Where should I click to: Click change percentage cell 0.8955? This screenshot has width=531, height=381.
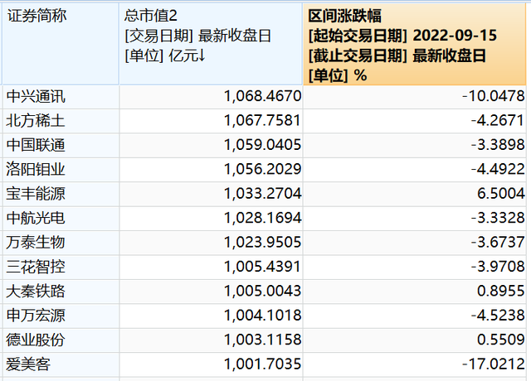click(x=415, y=292)
